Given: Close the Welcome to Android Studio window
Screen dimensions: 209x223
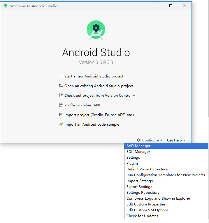Looking at the screenshot, I should pos(185,6).
